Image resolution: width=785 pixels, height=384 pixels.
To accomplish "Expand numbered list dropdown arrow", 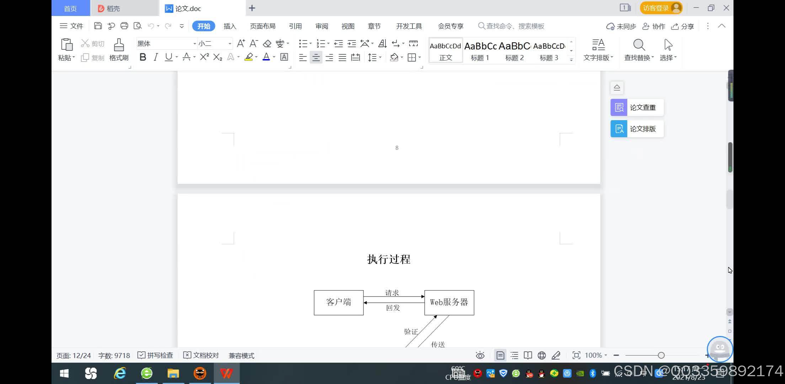I will 328,43.
